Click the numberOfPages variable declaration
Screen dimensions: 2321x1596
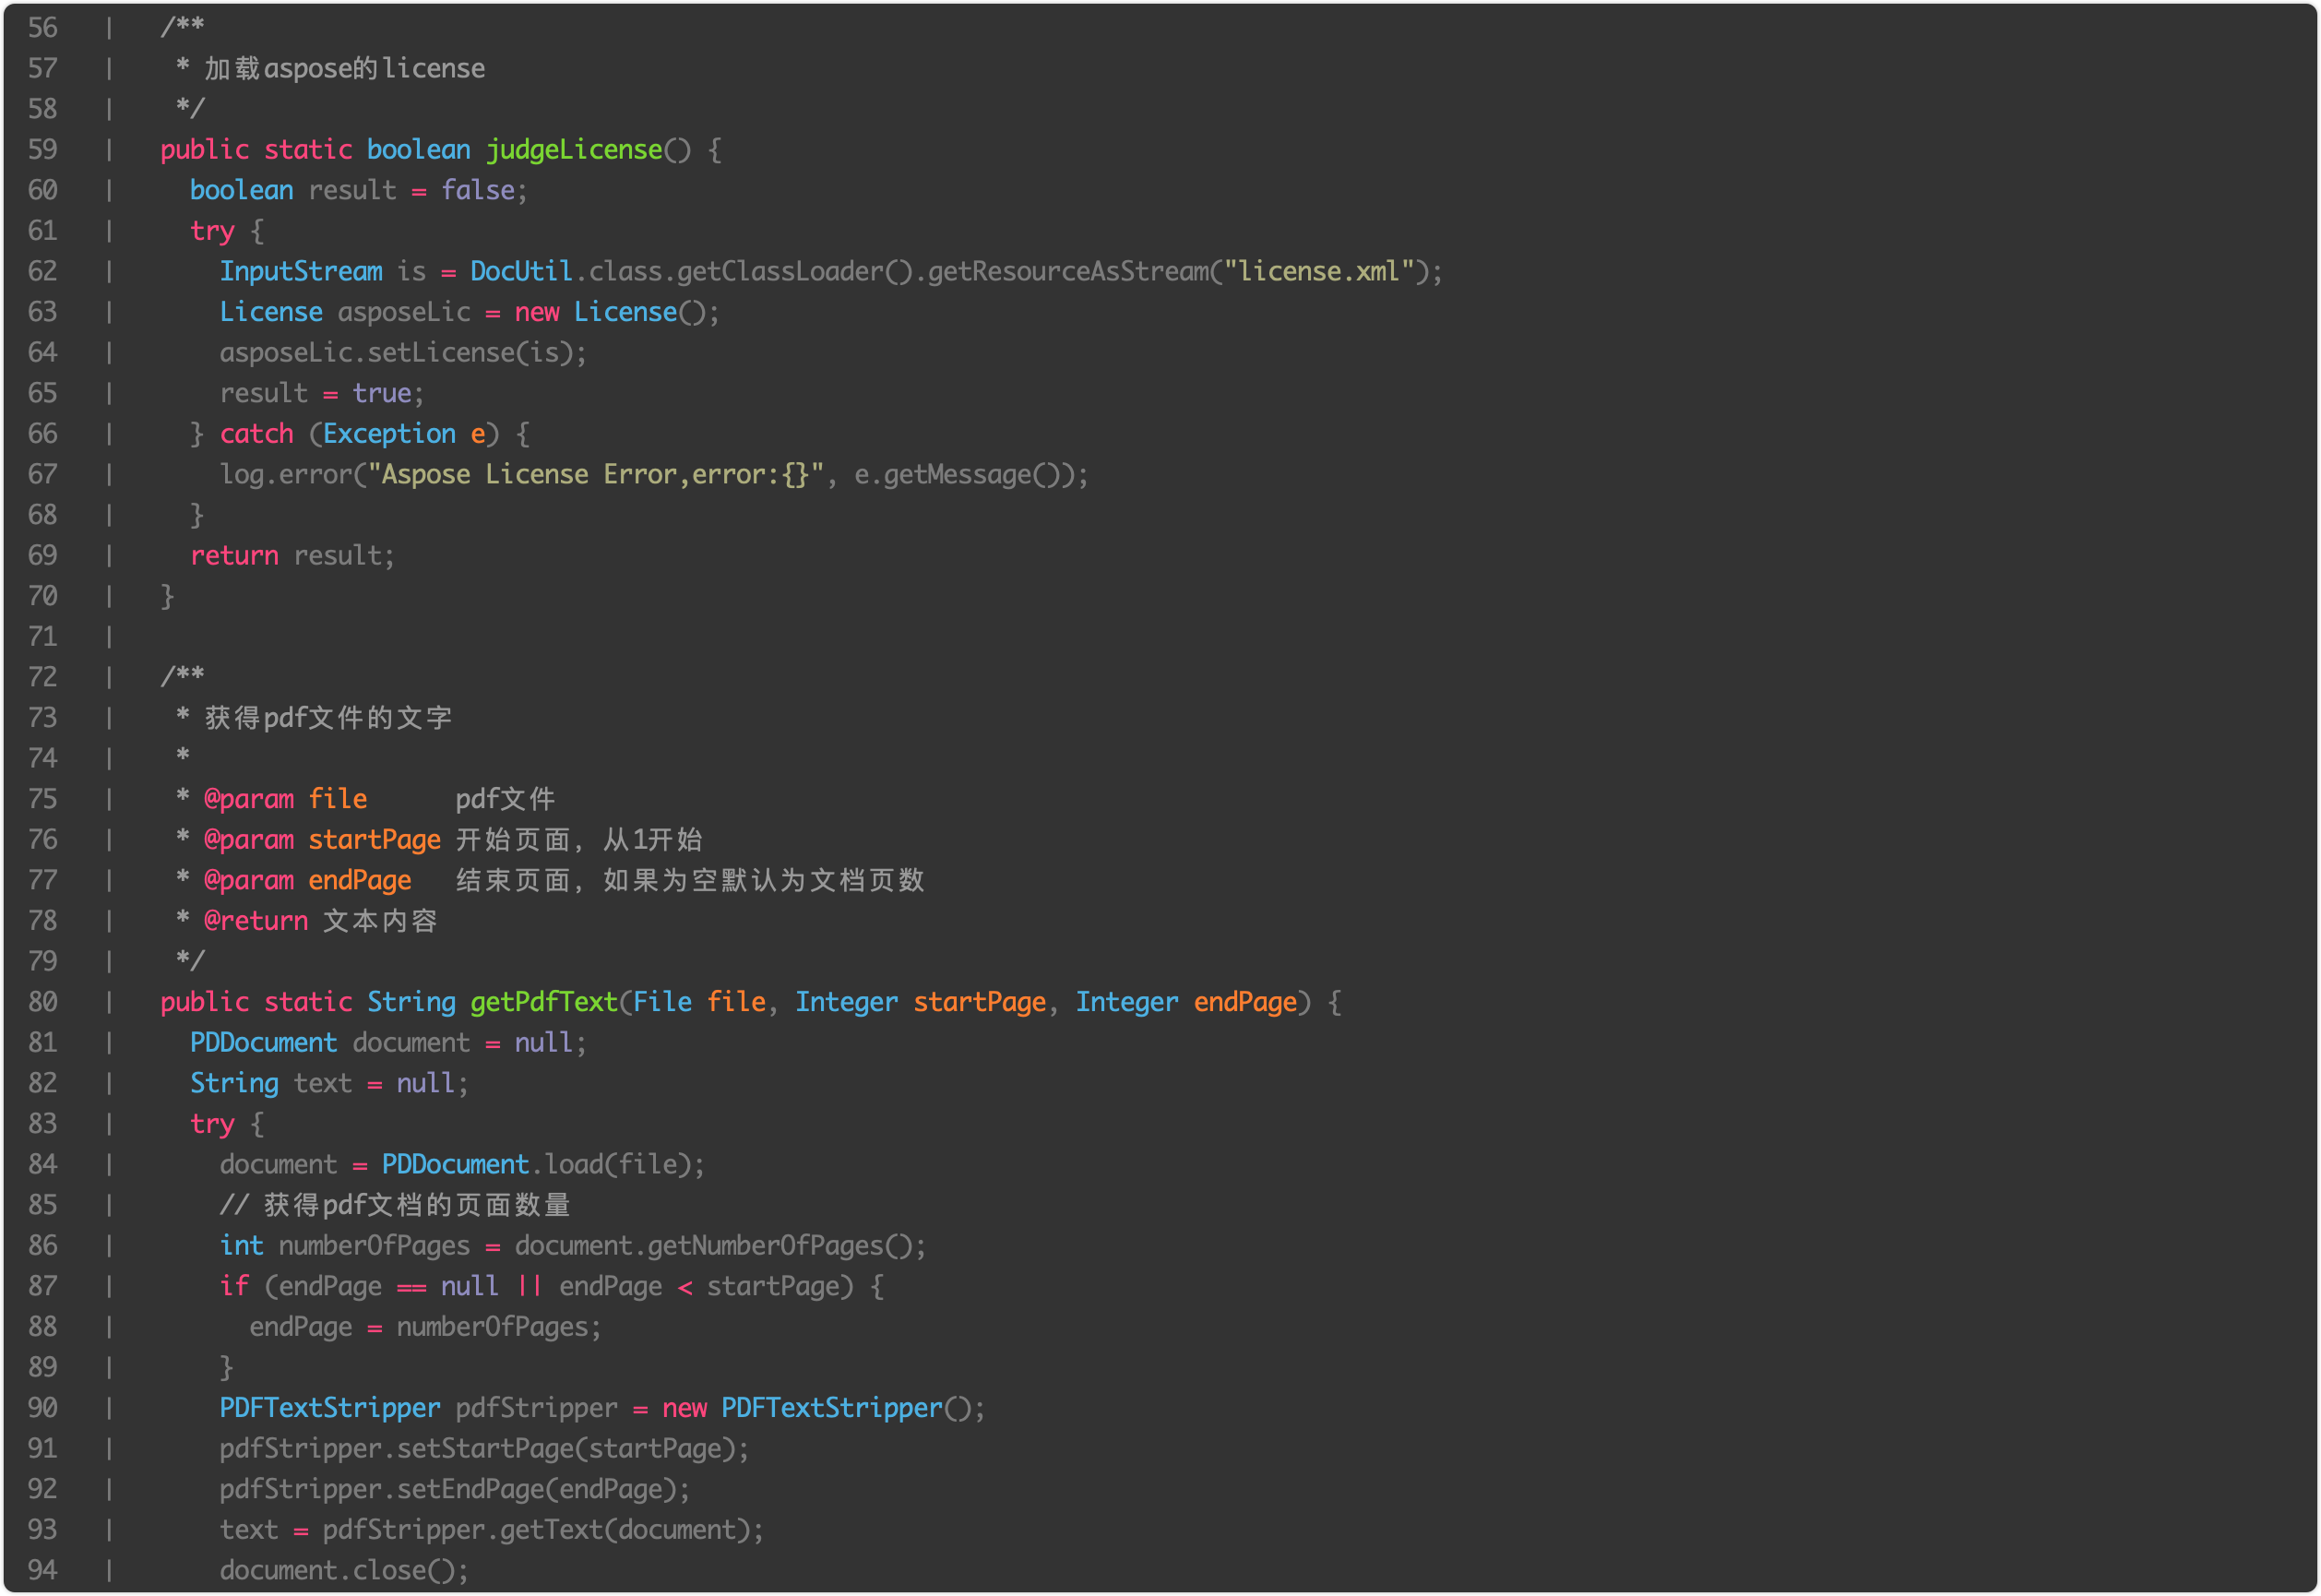point(374,1246)
